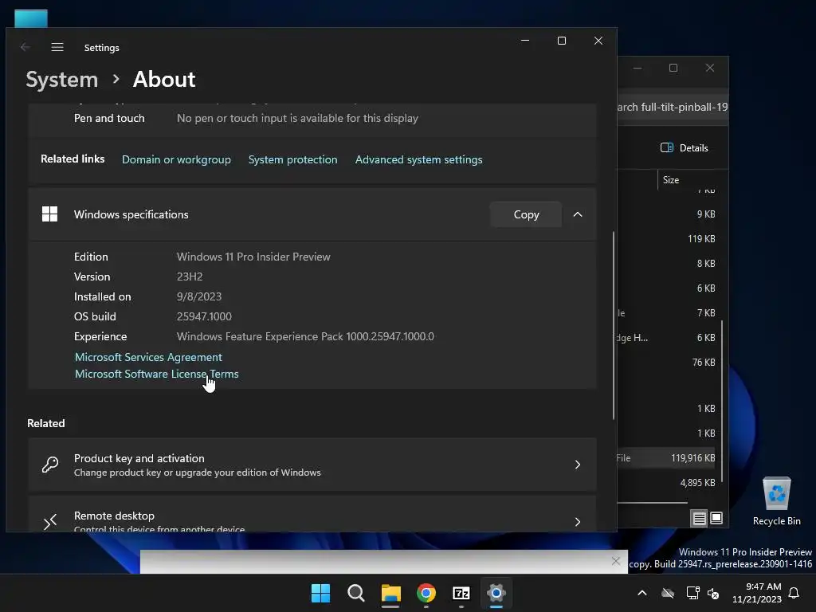The width and height of the screenshot is (816, 612).
Task: Open the Start menu from the taskbar
Action: point(320,593)
